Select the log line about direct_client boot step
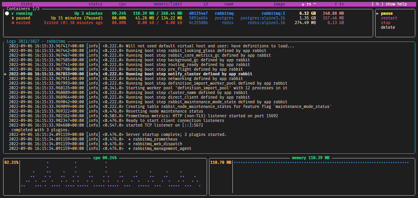 129,97
